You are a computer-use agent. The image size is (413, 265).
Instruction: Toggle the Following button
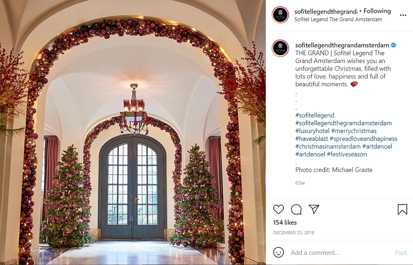click(x=377, y=11)
